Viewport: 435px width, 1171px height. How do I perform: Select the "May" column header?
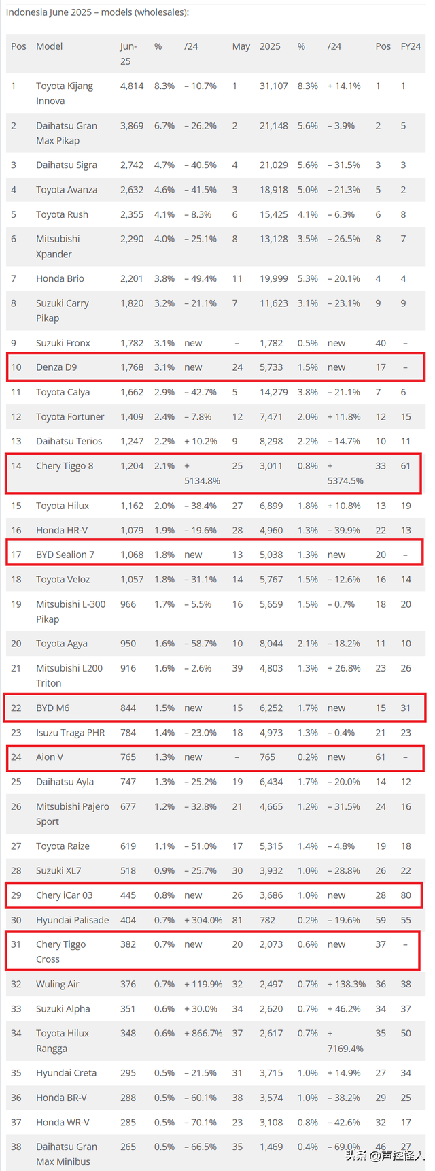coord(241,46)
